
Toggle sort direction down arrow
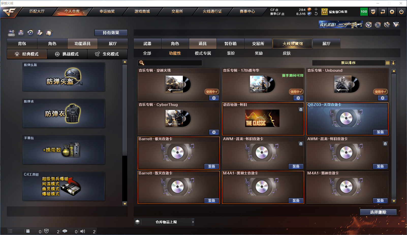coord(393,63)
